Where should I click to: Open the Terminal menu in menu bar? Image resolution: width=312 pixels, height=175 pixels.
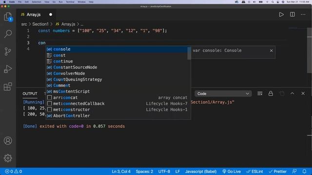(x=70, y=2)
